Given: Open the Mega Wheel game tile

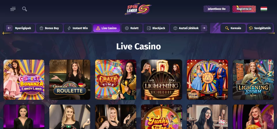Looking at the screenshot, I should 207,80.
